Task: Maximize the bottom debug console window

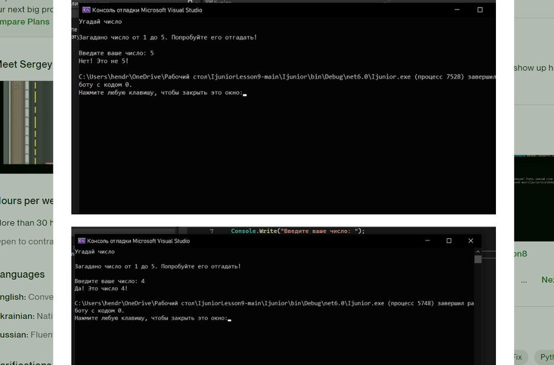Action: (449, 241)
